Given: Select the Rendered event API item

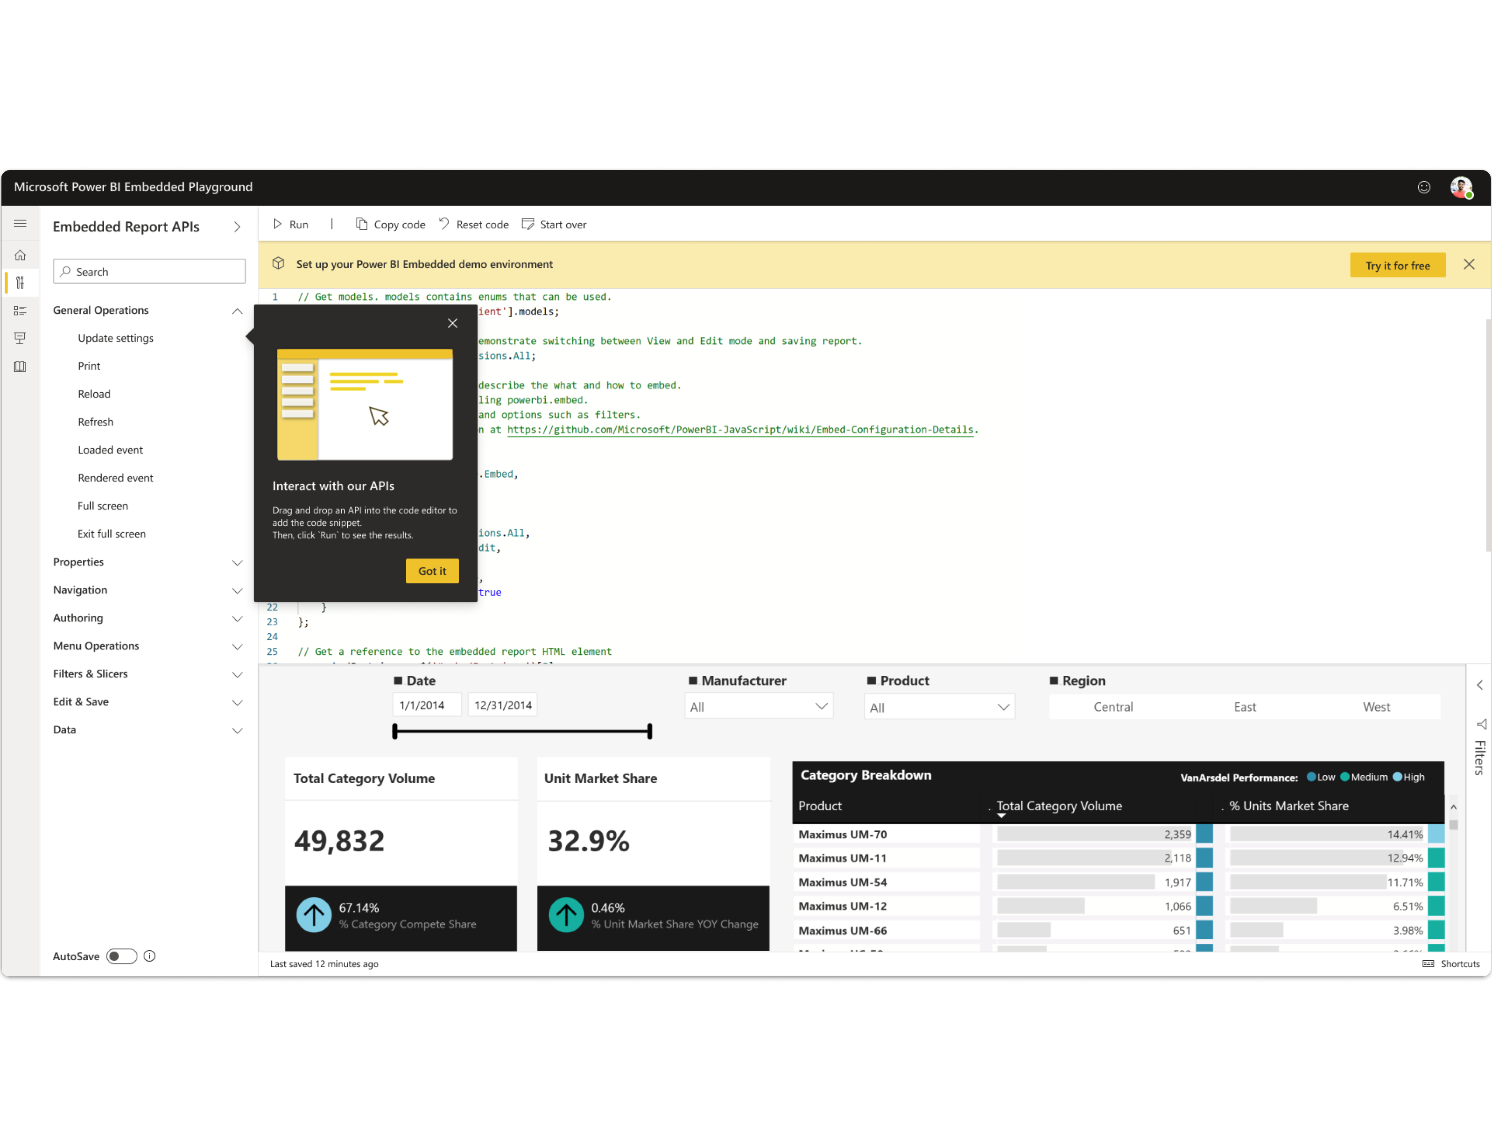Looking at the screenshot, I should [x=115, y=478].
